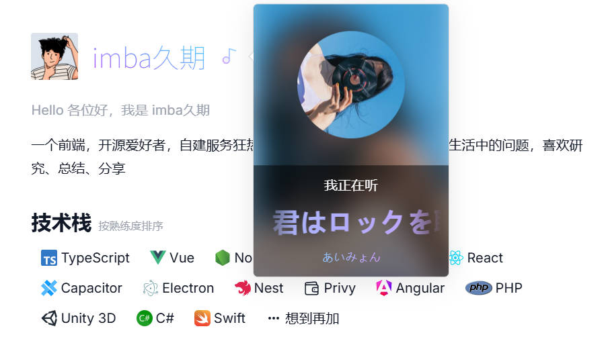Click the Nest red logo icon

pyautogui.click(x=243, y=288)
